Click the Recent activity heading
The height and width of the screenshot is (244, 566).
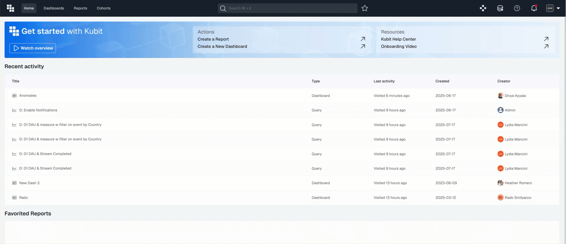[24, 66]
